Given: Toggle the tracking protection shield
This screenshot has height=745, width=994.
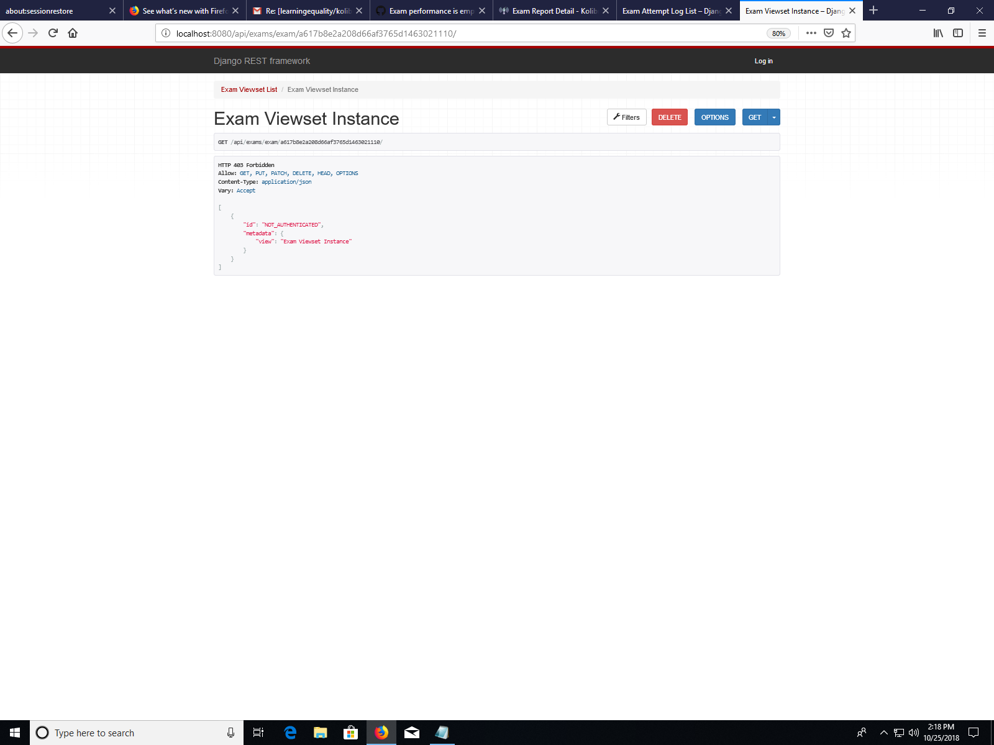Looking at the screenshot, I should [x=829, y=33].
